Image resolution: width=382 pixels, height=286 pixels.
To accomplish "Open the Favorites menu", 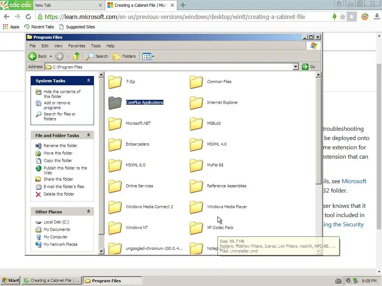I will coord(77,46).
